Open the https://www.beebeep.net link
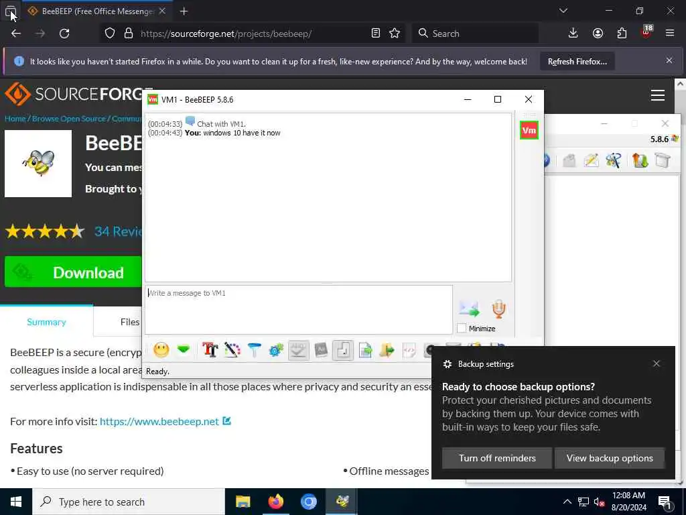Viewport: 686px width, 515px height. tap(159, 421)
